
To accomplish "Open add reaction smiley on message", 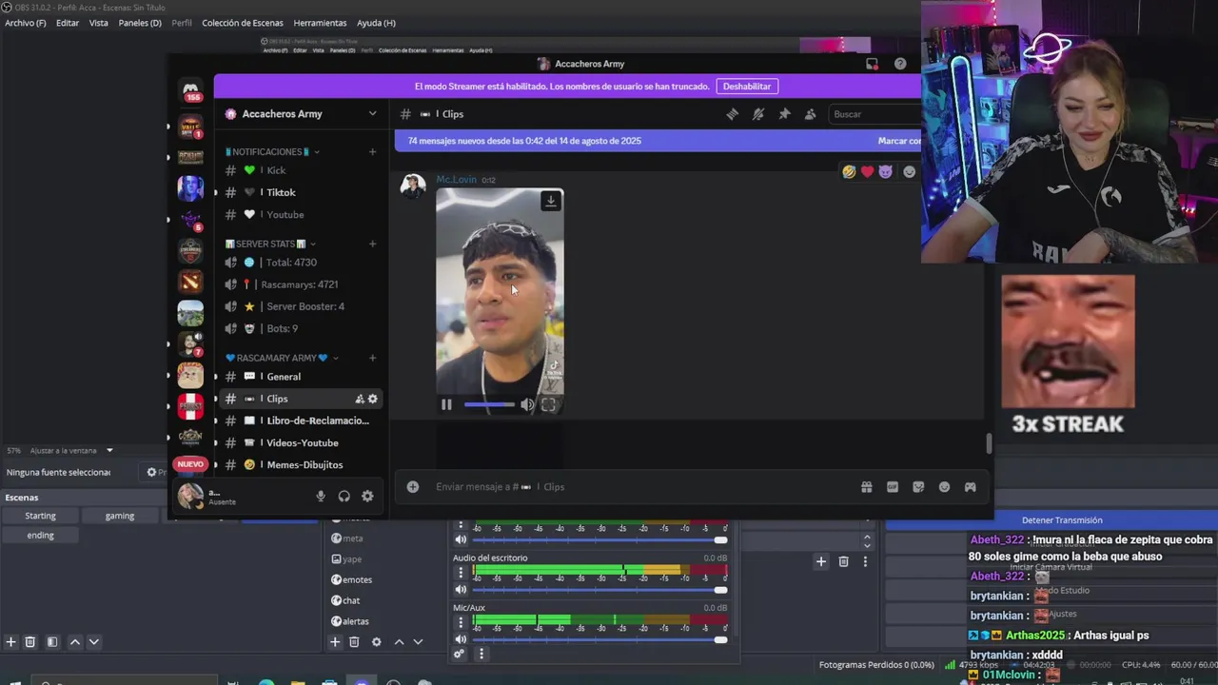I will click(x=910, y=171).
